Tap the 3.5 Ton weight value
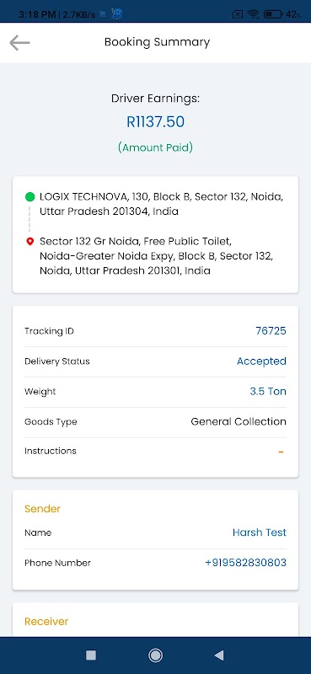Image resolution: width=311 pixels, height=674 pixels. (268, 392)
